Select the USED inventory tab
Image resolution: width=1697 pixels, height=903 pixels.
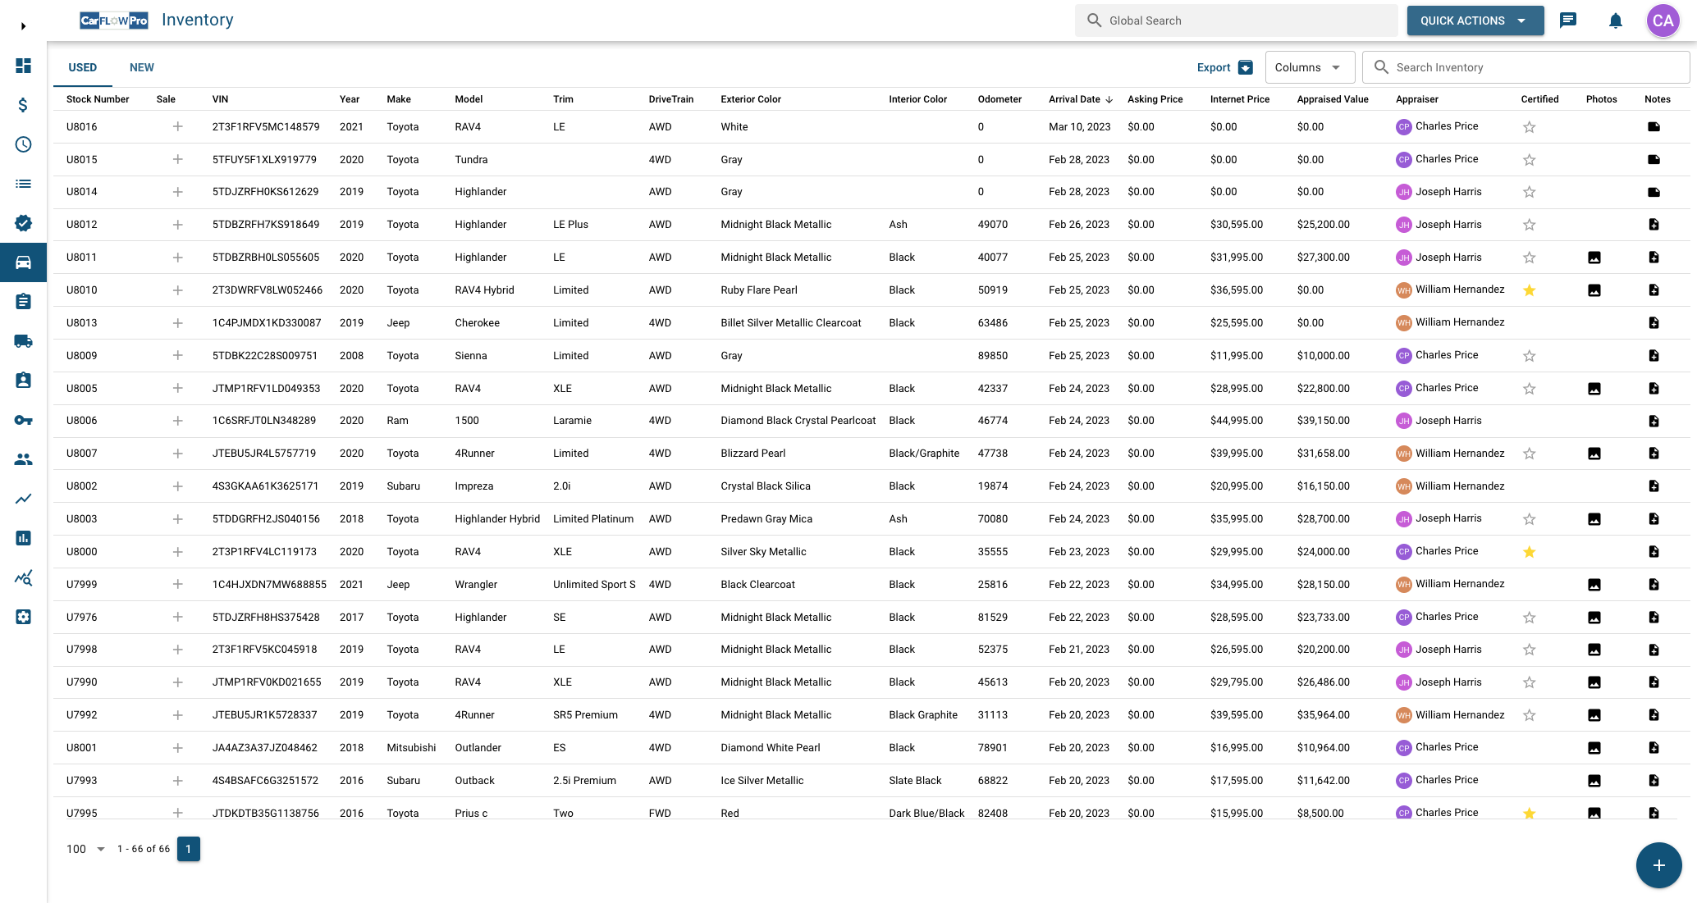(x=82, y=67)
